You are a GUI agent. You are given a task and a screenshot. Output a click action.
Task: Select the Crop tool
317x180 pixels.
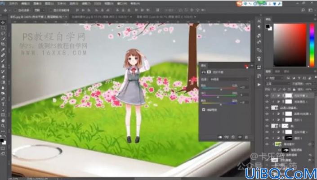(3, 44)
